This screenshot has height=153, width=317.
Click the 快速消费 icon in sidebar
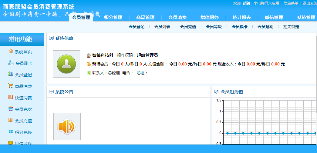(x=11, y=97)
